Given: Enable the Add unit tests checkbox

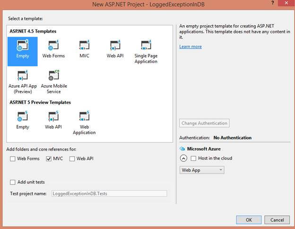Looking at the screenshot, I should click(13, 182).
